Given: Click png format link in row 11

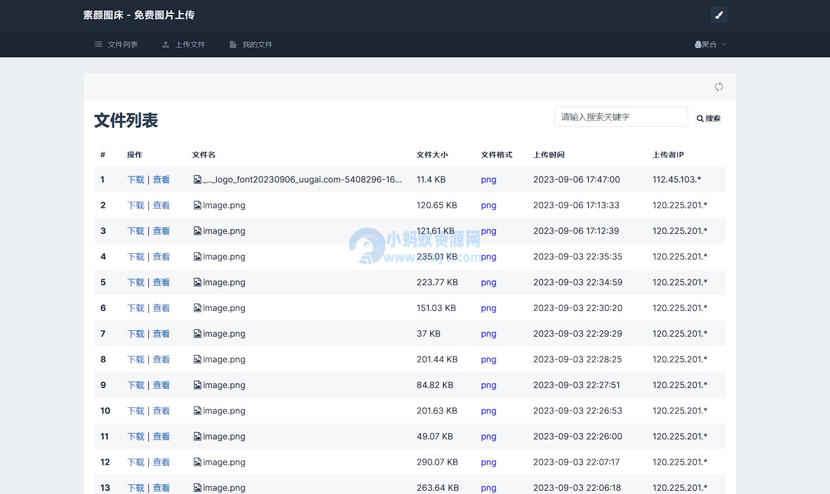Looking at the screenshot, I should [x=489, y=436].
